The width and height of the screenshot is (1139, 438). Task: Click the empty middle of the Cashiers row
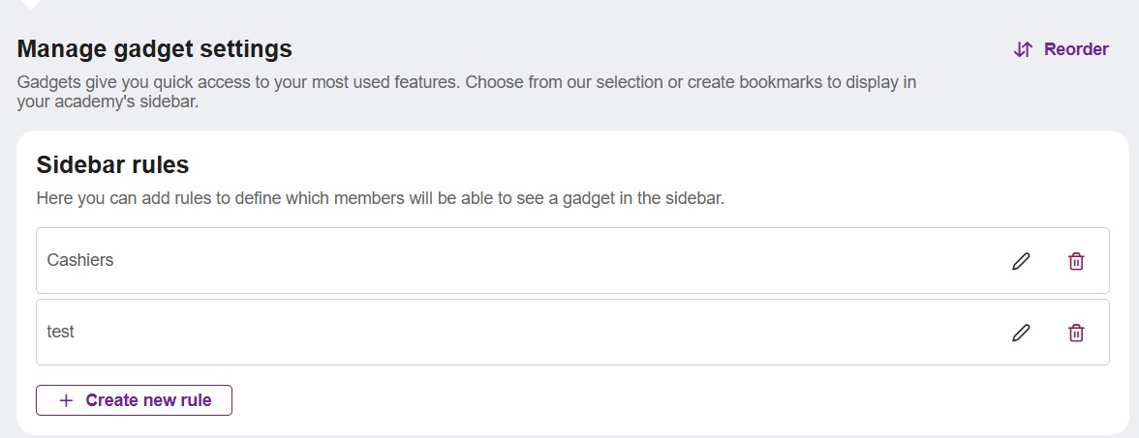560,260
